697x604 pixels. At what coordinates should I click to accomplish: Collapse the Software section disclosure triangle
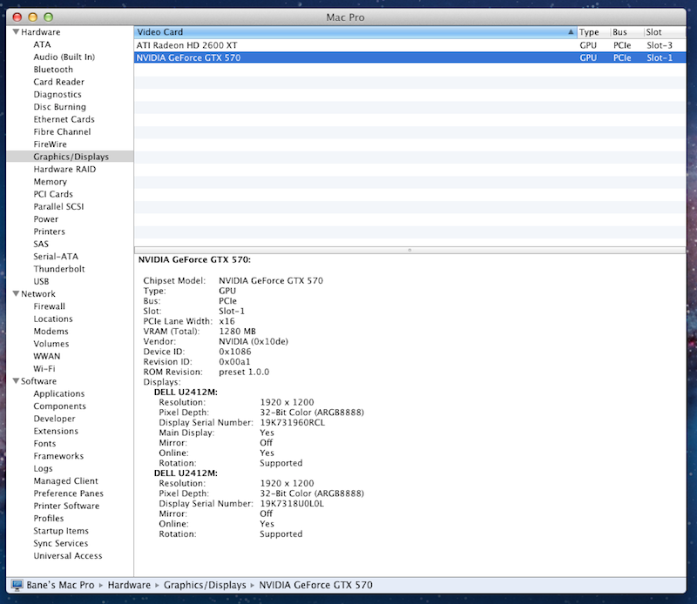pyautogui.click(x=16, y=381)
